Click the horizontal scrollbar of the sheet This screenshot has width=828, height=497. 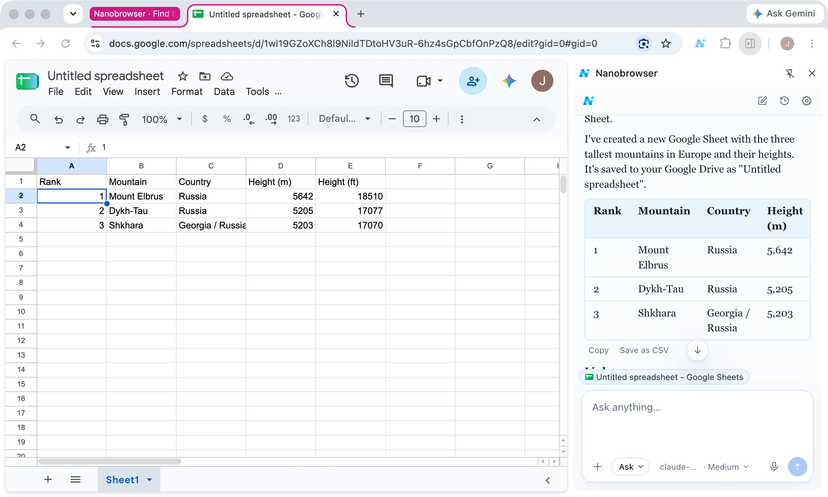(110, 461)
